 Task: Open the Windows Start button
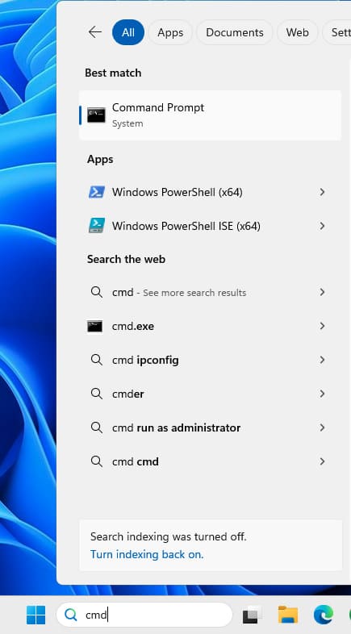[36, 615]
